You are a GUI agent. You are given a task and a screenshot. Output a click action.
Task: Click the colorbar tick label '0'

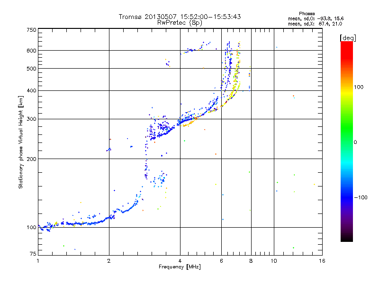(x=355, y=142)
